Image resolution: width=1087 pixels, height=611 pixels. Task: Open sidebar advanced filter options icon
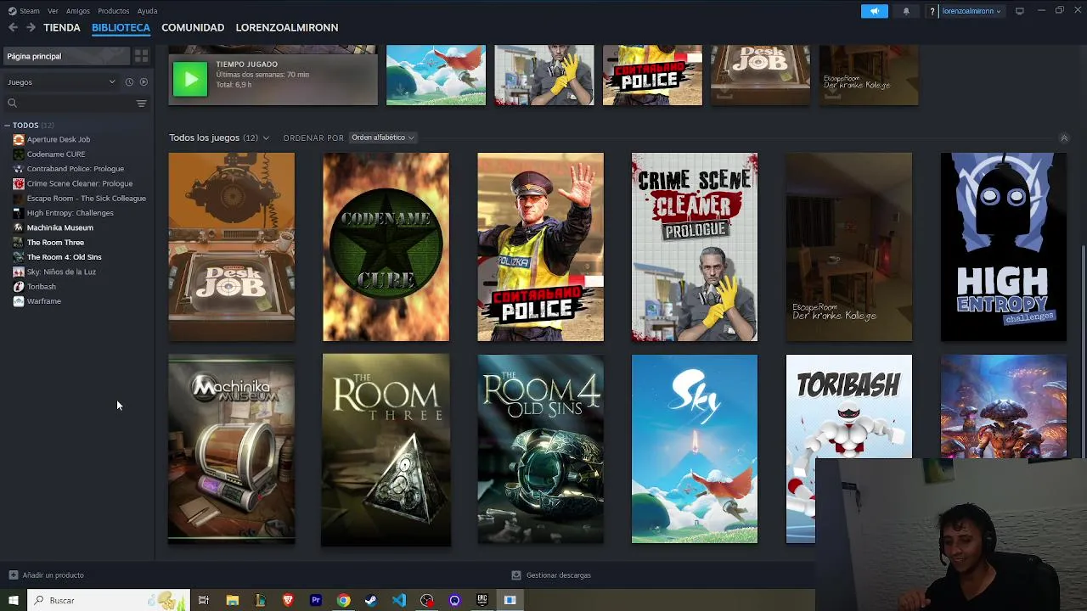(x=141, y=104)
